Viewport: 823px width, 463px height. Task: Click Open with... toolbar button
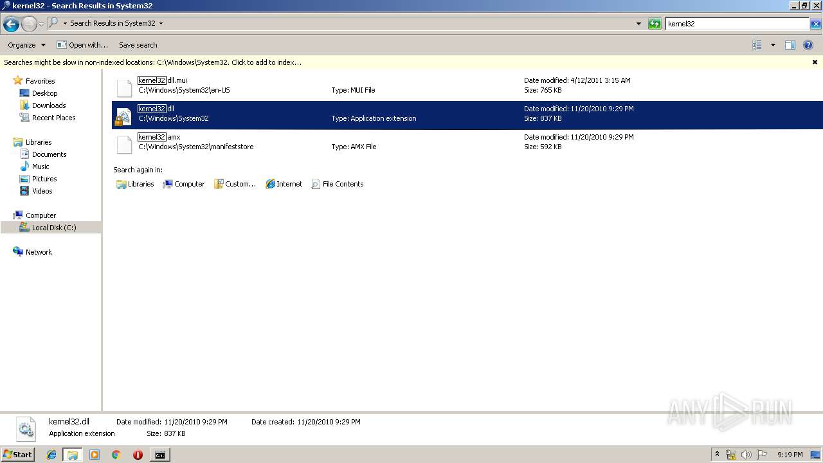[x=82, y=45]
